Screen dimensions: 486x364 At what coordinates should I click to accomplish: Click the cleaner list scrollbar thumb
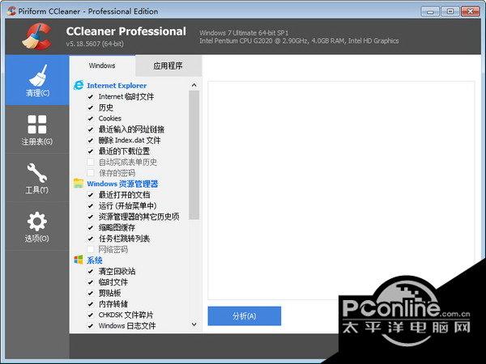(x=194, y=155)
